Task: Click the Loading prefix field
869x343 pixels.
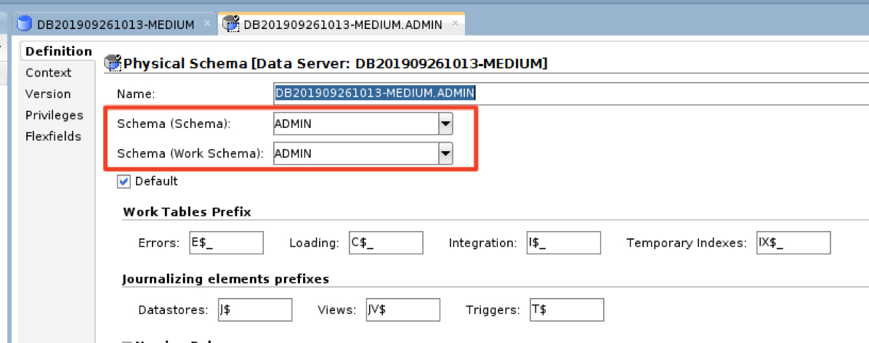Action: tap(387, 243)
